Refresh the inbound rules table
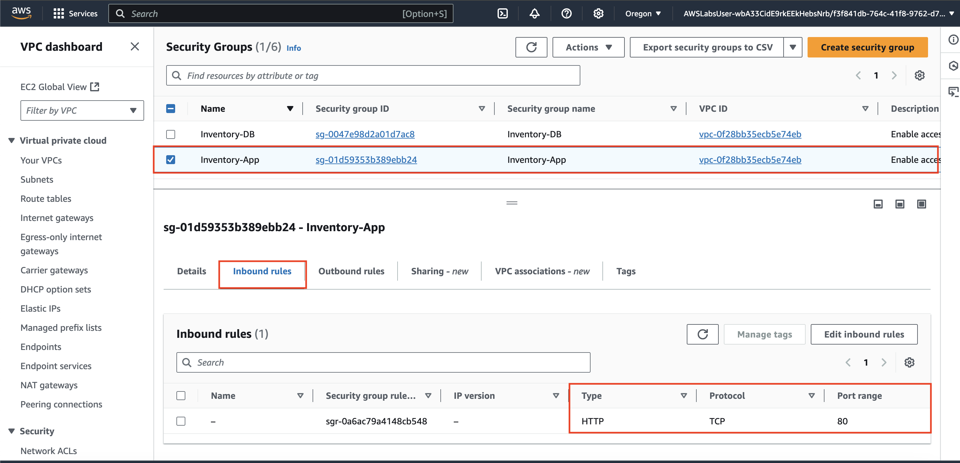960x463 pixels. coord(702,334)
